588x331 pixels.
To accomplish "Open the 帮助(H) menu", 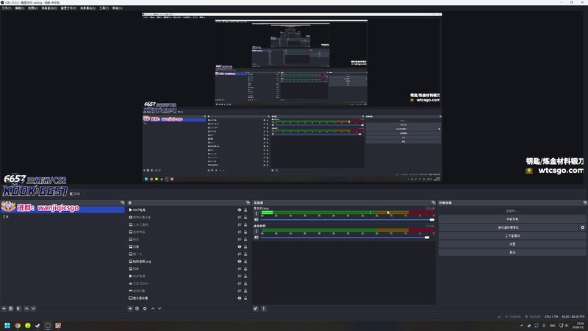I will [x=118, y=8].
